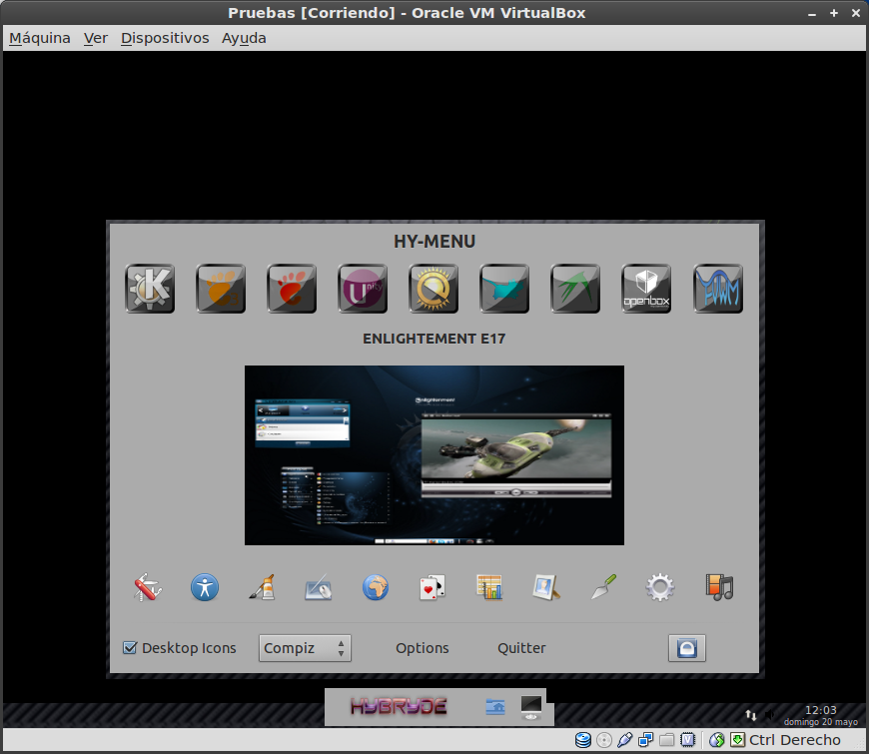Click Quitter to exit the menu

pos(521,648)
